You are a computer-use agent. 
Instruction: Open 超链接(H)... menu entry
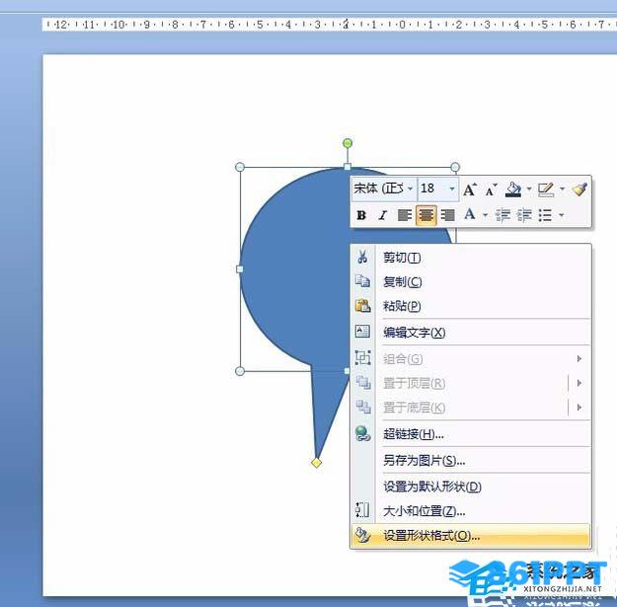471,434
